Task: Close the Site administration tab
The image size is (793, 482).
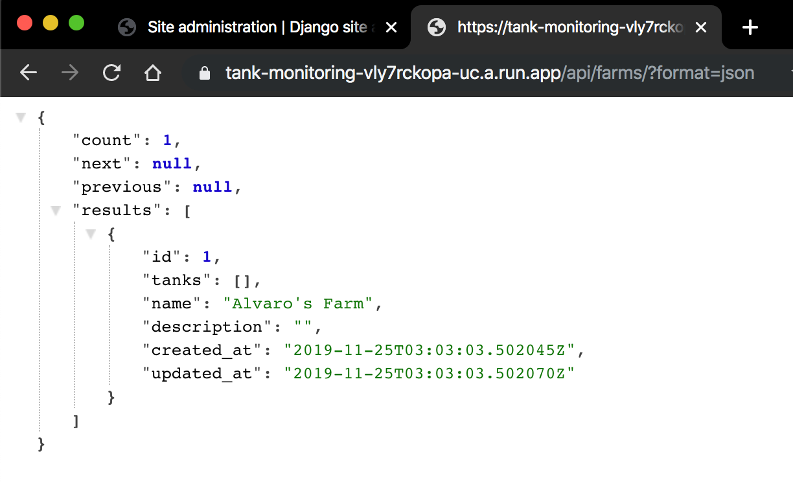Action: (391, 27)
